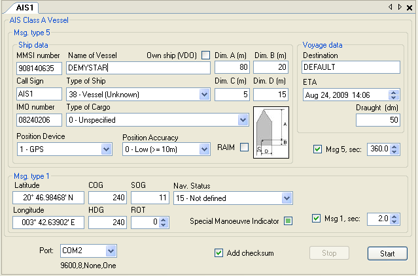Screen dimensions: 418x276
Task: Increase Msg 1 interval with up arrow
Action: click(394, 217)
